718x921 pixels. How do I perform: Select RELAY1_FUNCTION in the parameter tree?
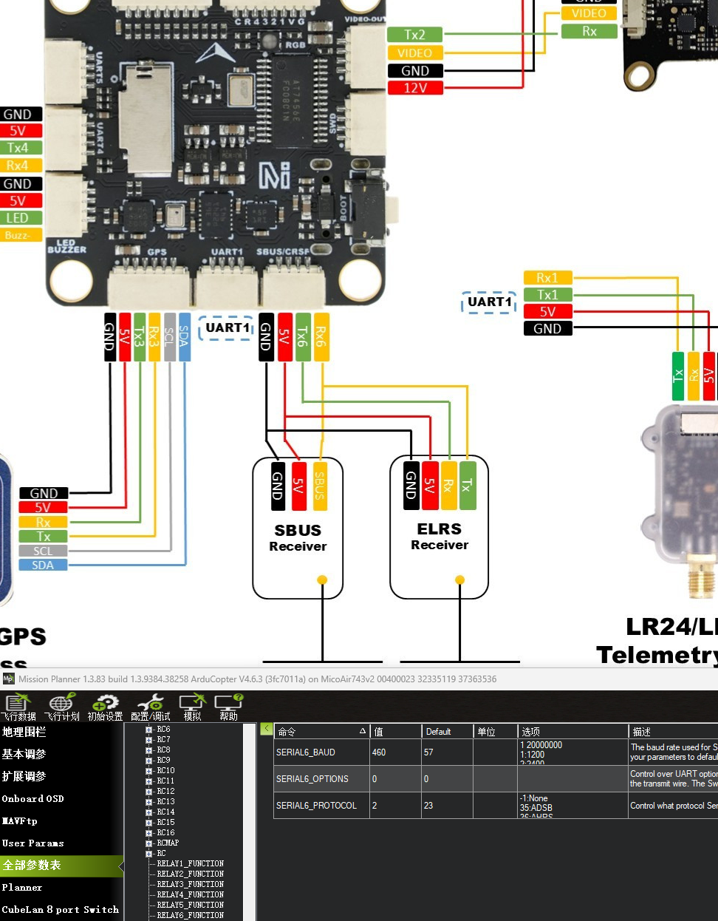(x=190, y=863)
